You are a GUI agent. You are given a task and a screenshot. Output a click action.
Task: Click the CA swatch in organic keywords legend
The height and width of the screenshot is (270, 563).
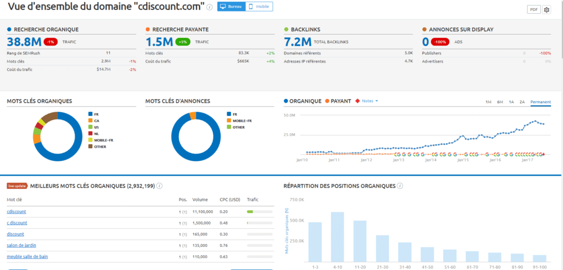click(x=90, y=121)
